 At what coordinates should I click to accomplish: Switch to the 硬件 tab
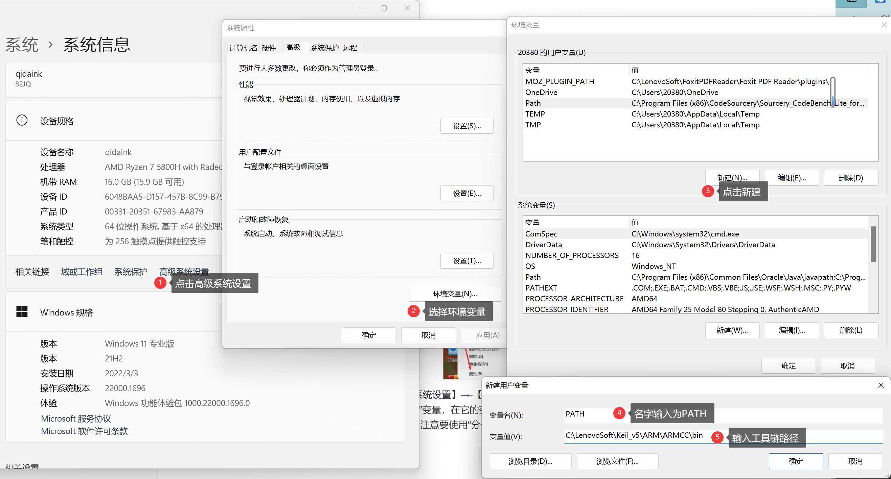269,48
